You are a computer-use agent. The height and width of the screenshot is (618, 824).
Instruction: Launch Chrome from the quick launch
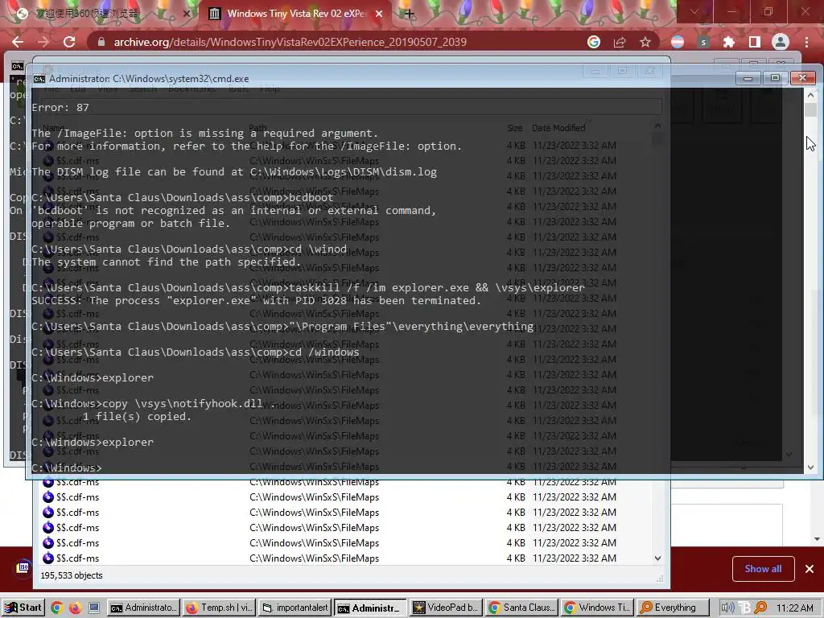(x=57, y=608)
